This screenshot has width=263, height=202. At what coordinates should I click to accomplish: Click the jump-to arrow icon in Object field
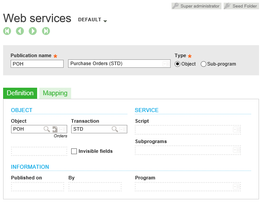click(55, 129)
